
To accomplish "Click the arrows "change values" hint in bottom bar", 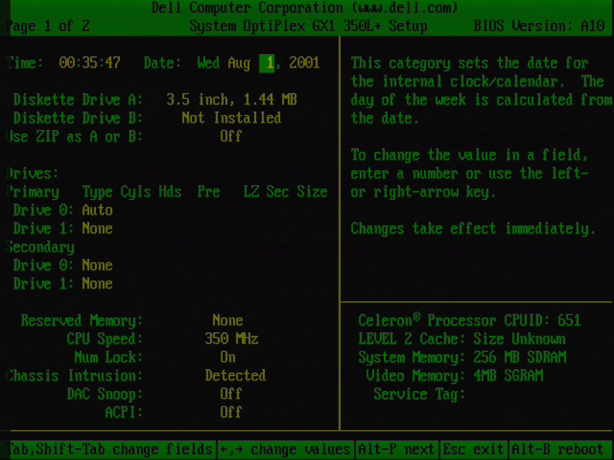I will coord(286,449).
